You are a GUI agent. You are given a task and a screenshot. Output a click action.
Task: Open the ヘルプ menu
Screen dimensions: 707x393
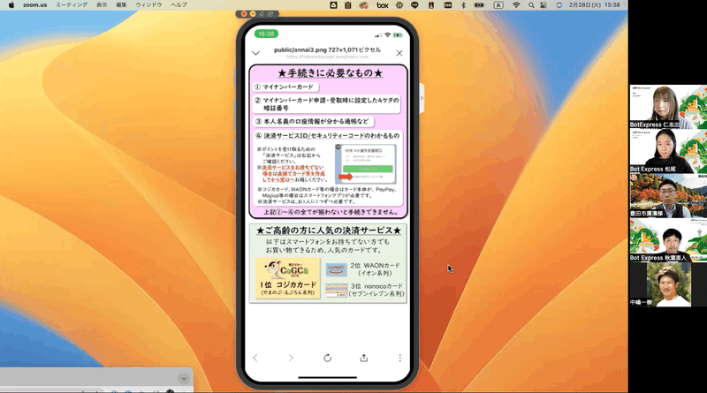(x=179, y=5)
